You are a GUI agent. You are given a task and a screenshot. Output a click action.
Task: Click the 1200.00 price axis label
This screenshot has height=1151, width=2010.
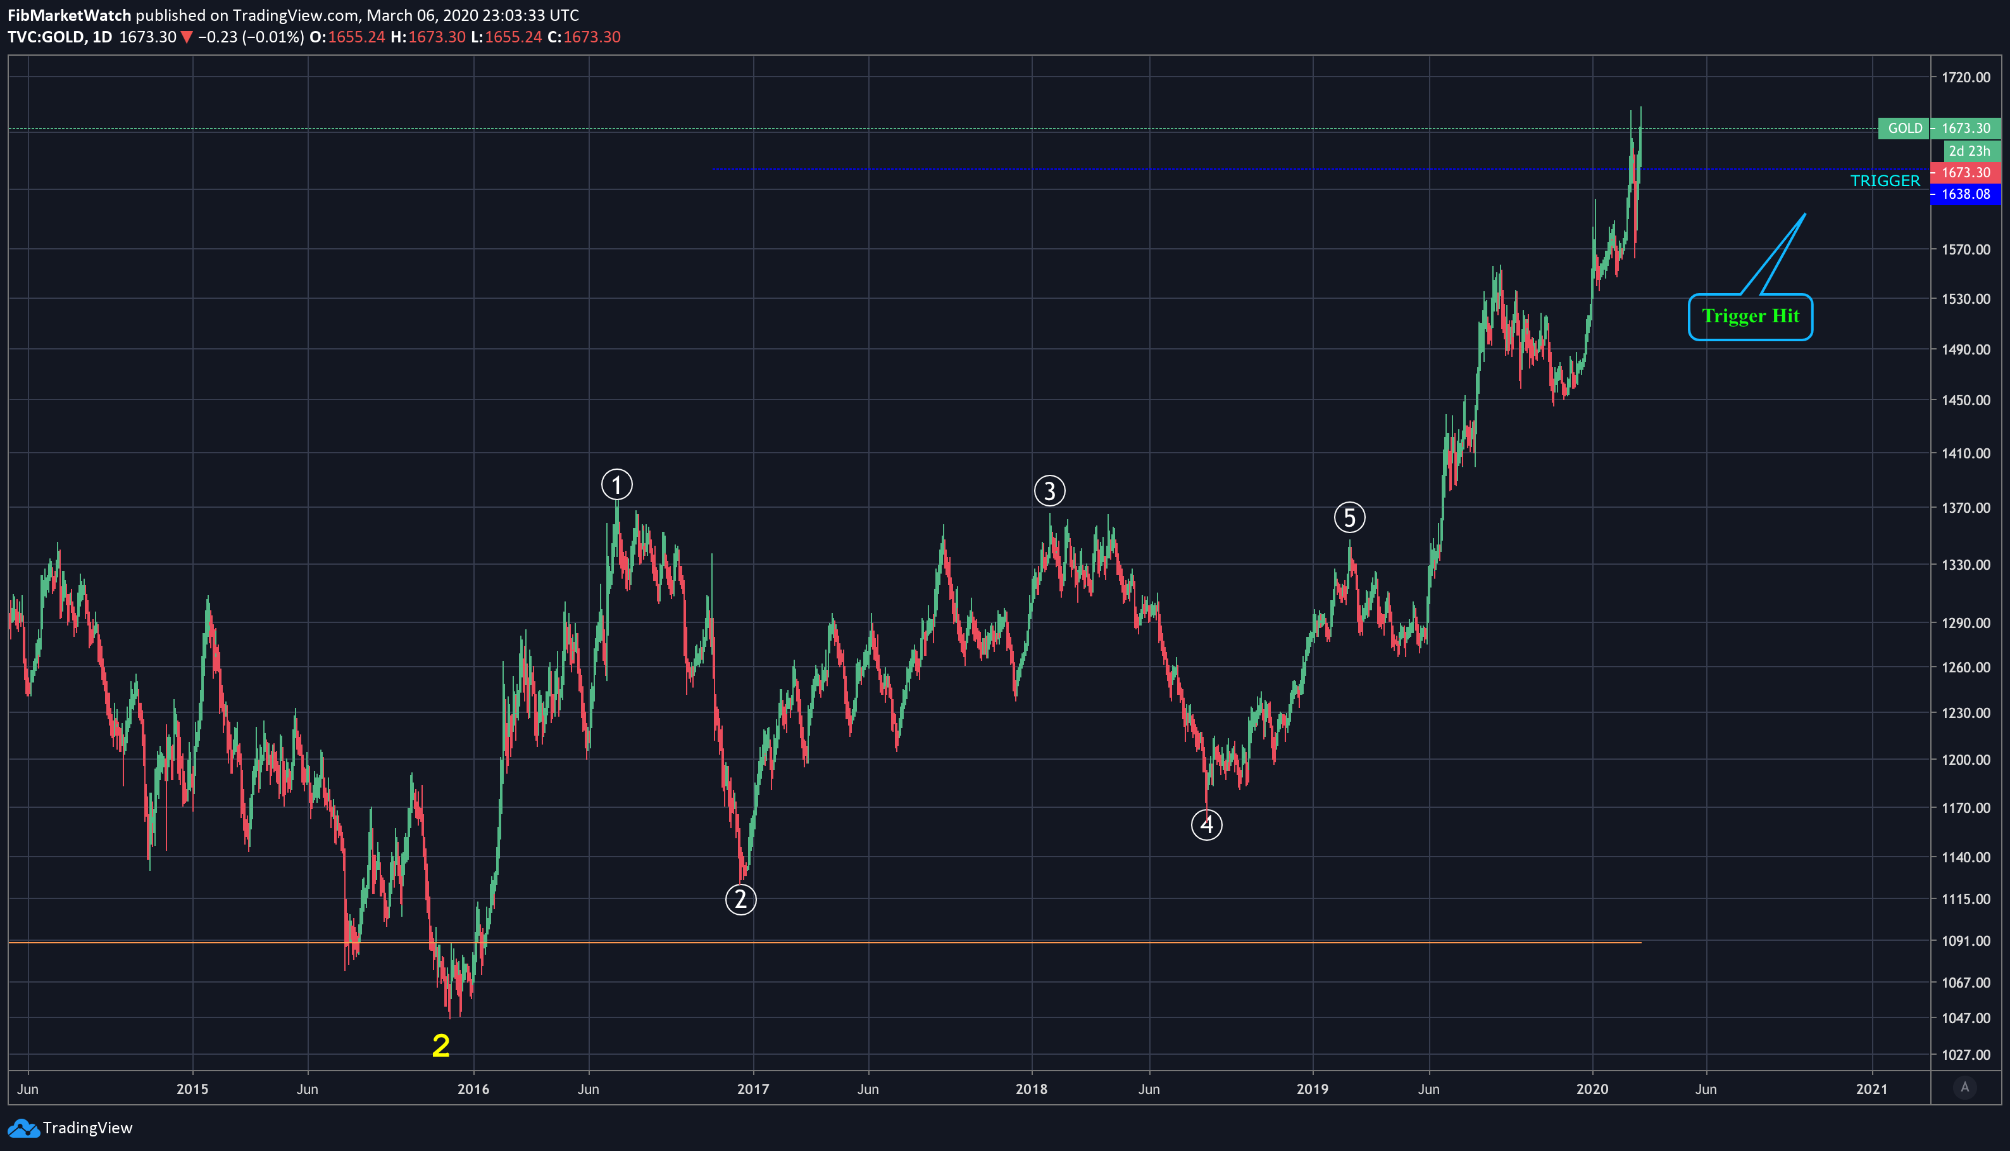tap(1966, 760)
